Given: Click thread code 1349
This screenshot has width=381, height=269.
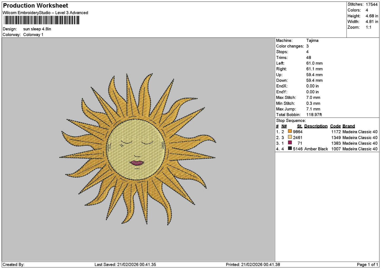Looking at the screenshot, I should [x=336, y=138].
